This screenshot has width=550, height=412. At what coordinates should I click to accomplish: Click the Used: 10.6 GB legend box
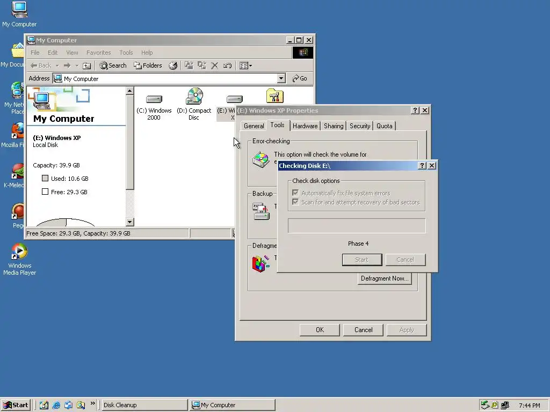pyautogui.click(x=45, y=178)
